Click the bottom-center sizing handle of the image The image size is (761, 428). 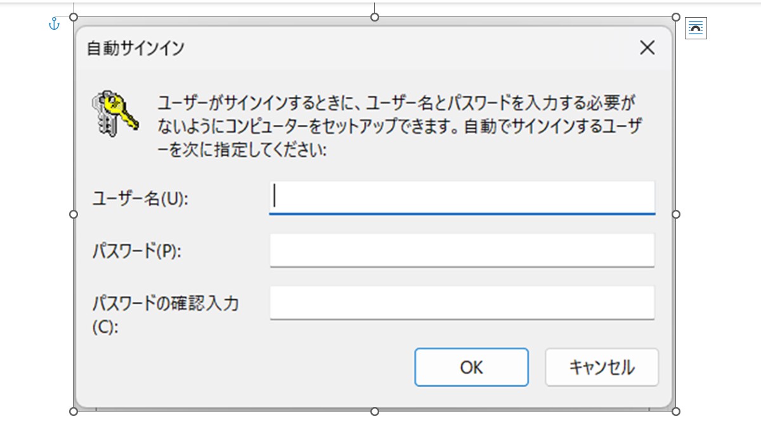tap(375, 412)
